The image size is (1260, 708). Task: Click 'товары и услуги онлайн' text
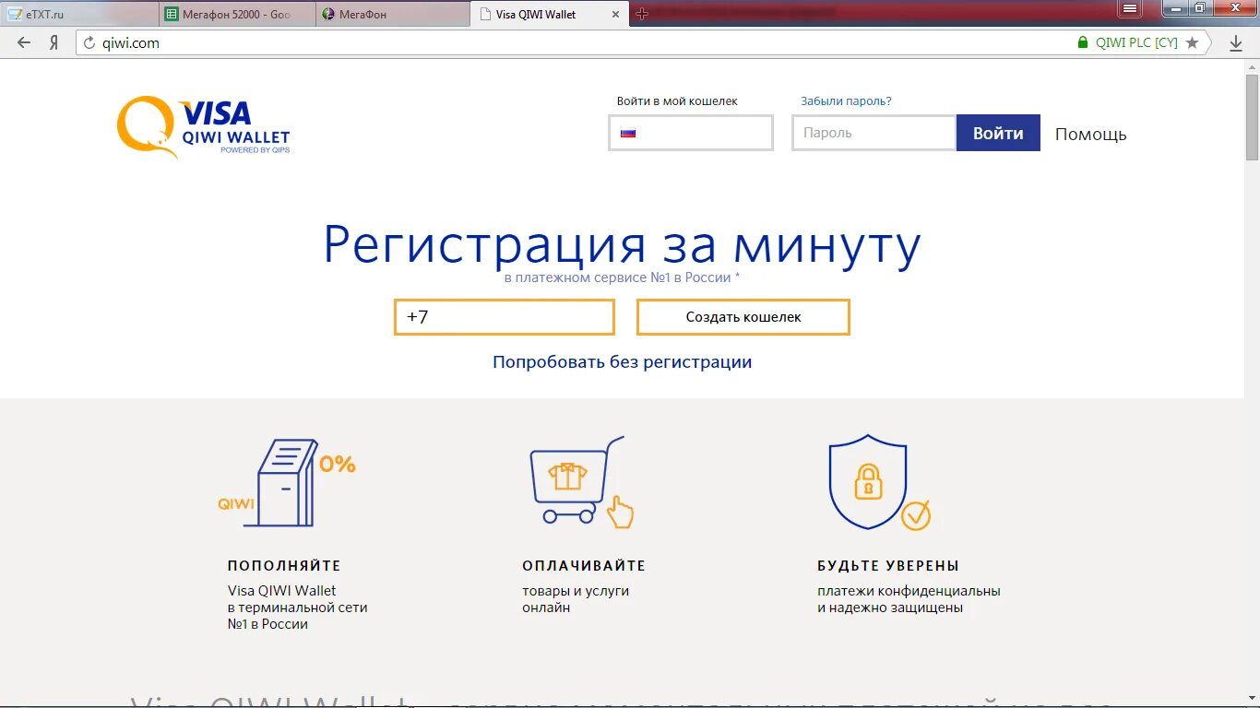pos(576,599)
